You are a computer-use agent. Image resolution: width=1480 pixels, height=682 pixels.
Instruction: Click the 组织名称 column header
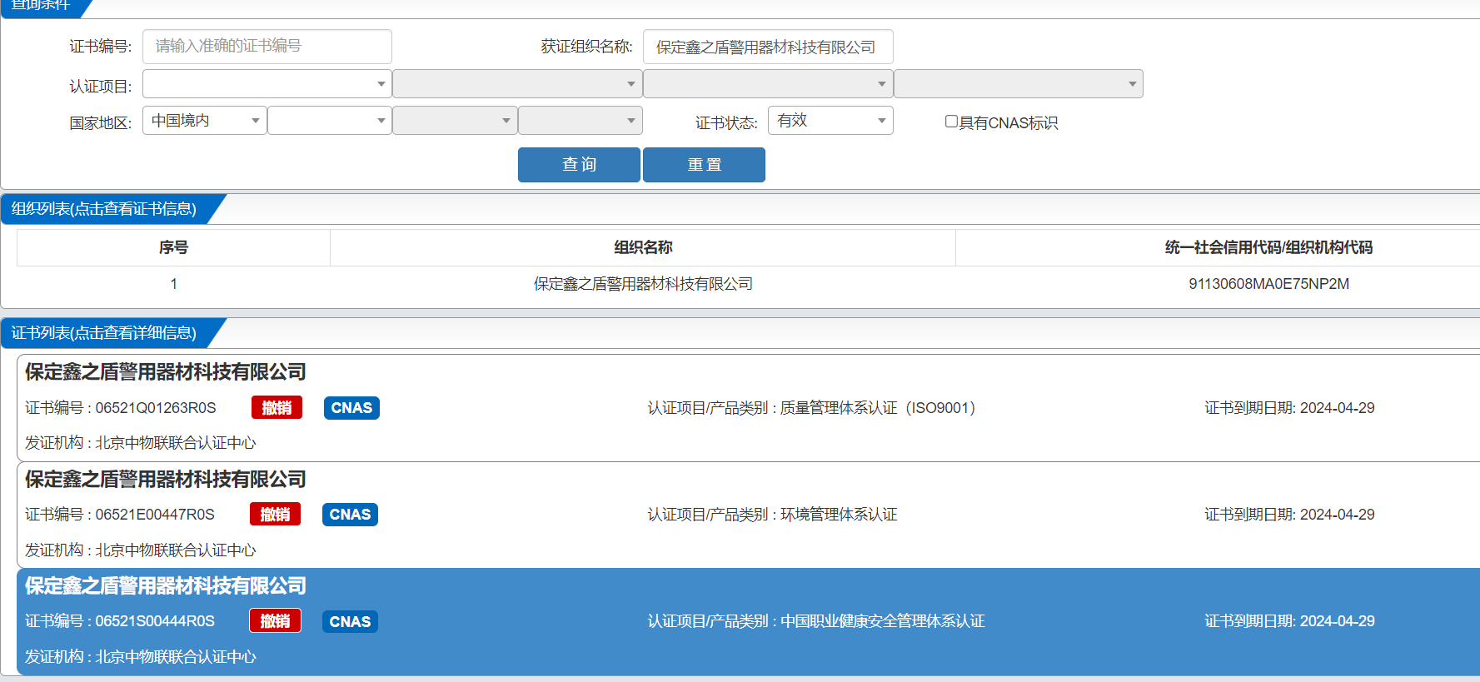643,247
